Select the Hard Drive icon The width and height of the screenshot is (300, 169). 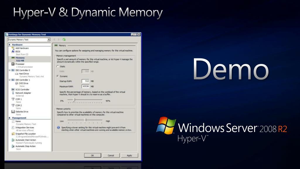(17, 74)
